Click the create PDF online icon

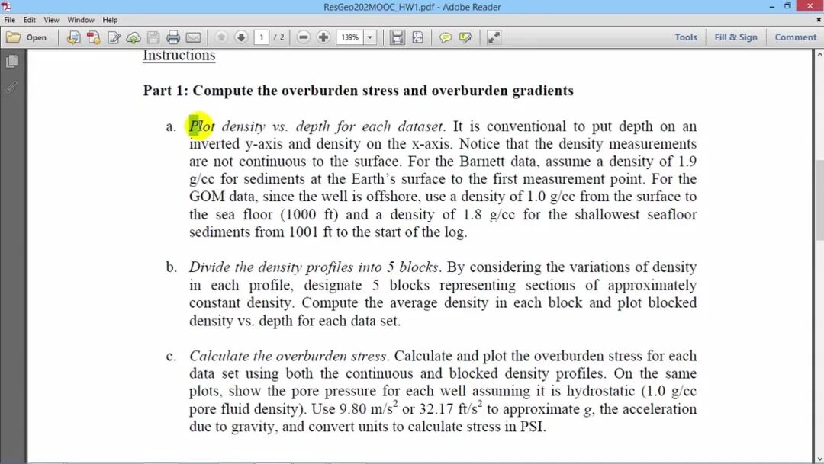tap(94, 37)
